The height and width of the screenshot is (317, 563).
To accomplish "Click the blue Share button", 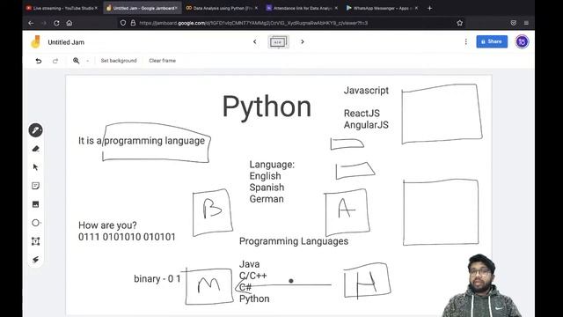I will coord(492,41).
